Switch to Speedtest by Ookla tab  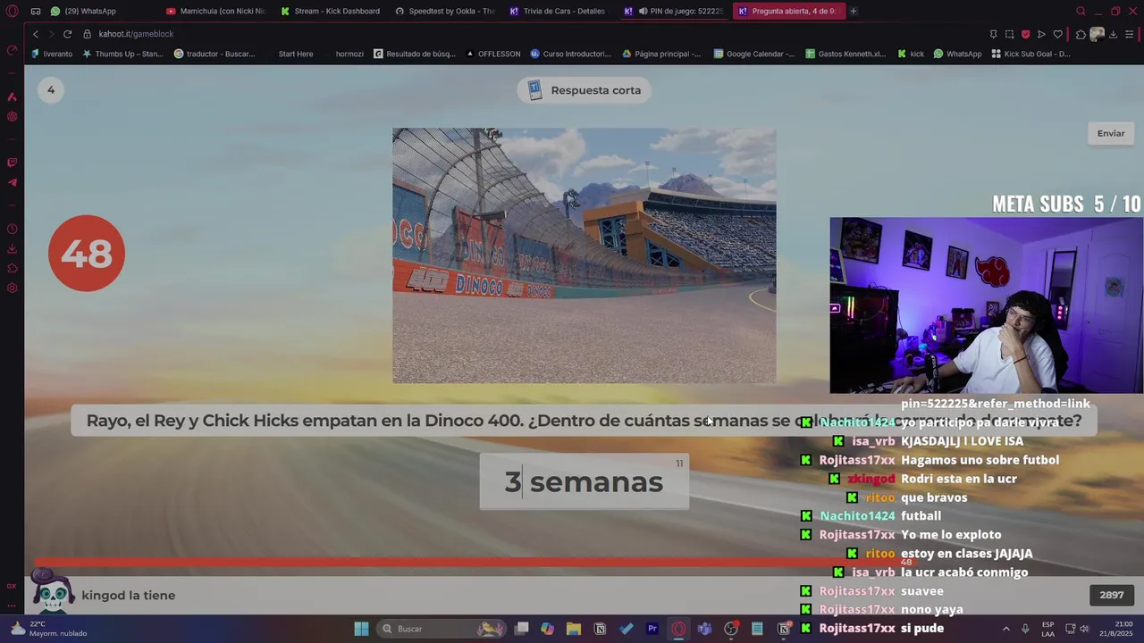(445, 12)
